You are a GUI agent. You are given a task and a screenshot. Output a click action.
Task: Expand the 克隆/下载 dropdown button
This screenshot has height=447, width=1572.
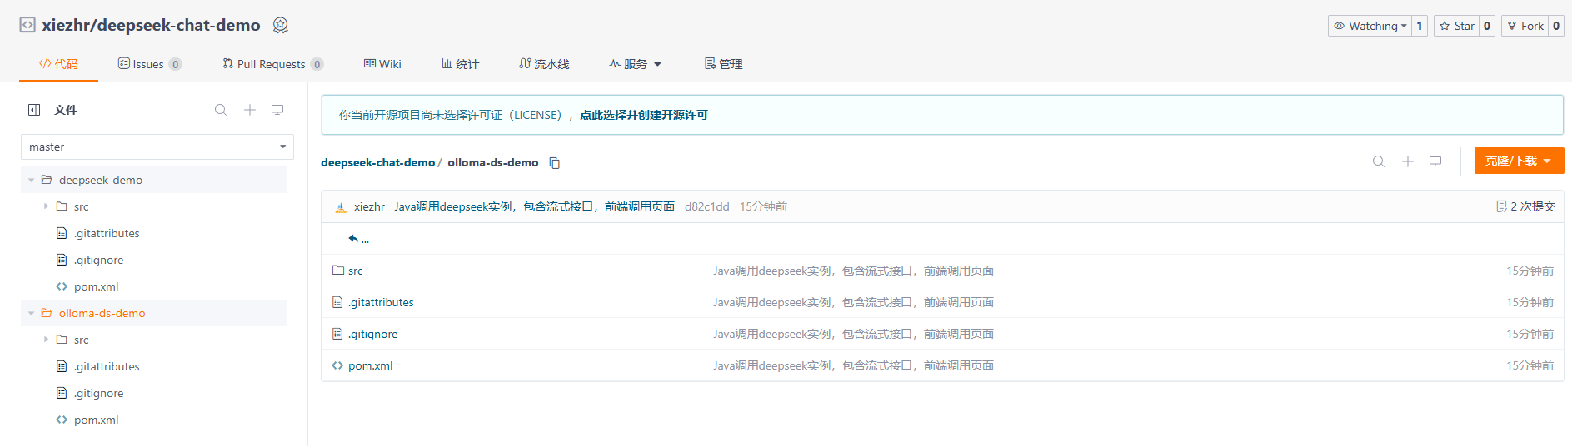pyautogui.click(x=1518, y=161)
